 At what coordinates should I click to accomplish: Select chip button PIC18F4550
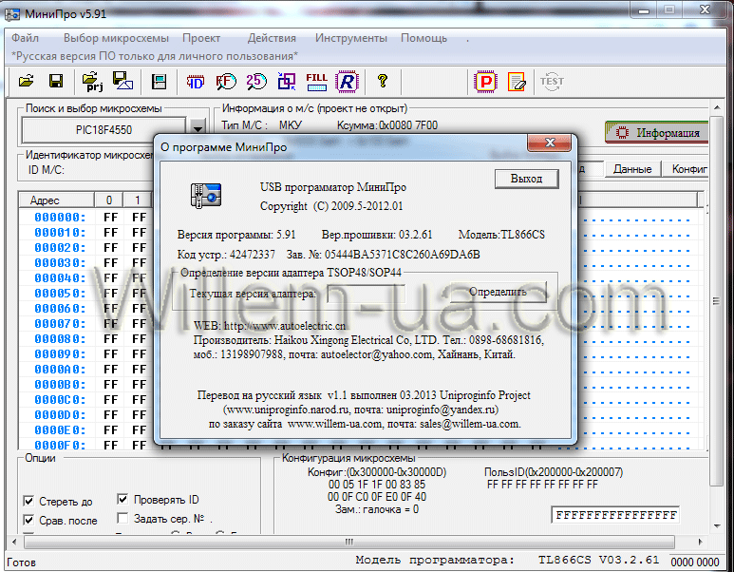[x=104, y=130]
